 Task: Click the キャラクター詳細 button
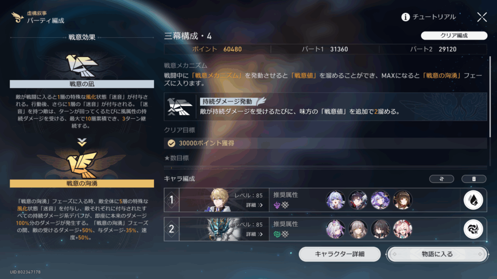pos(339,254)
